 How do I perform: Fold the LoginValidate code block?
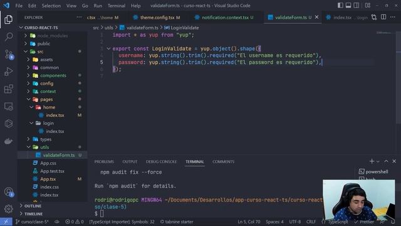coord(108,48)
